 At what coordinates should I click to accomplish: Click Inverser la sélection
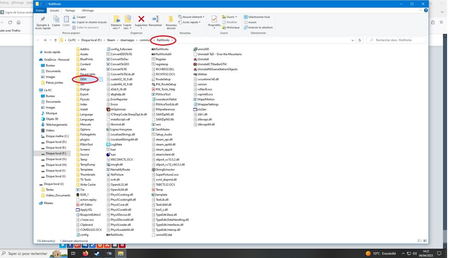(258, 28)
